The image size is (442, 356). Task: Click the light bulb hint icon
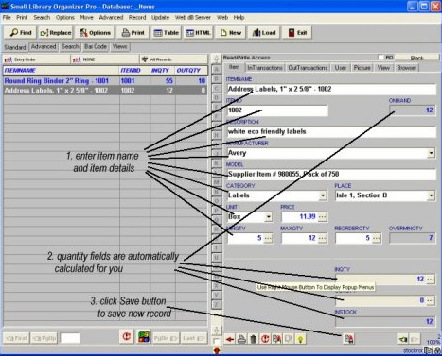coord(300,339)
